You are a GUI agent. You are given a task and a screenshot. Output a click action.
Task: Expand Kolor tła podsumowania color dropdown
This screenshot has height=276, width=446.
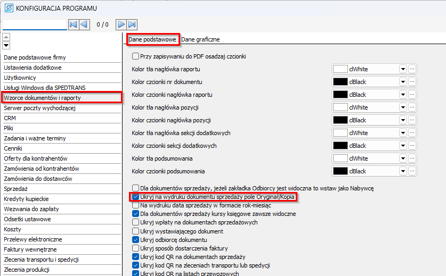point(403,158)
